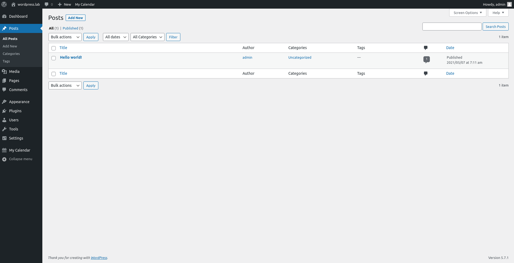
Task: Open the comments bubble in the admin bar
Action: (47, 4)
